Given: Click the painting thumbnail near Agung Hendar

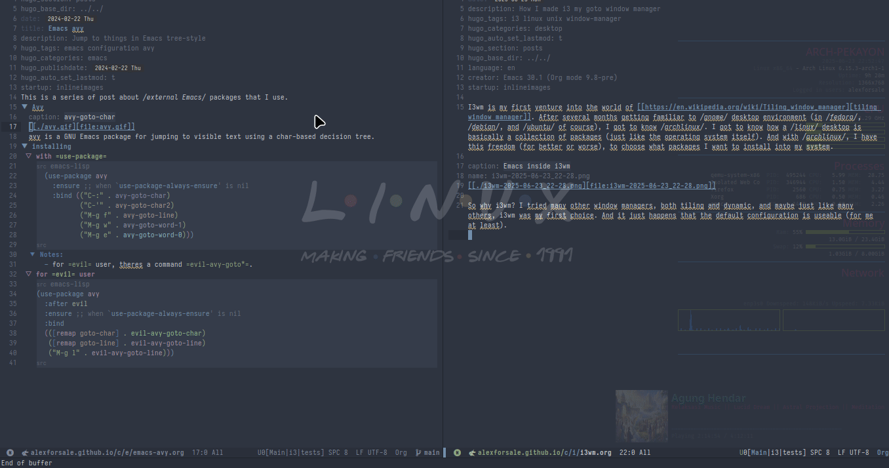Looking at the screenshot, I should (641, 416).
